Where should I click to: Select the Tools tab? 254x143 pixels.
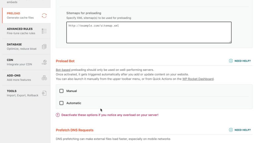[x=26, y=93]
